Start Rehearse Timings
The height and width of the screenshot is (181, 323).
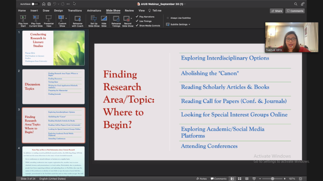pyautogui.click(x=116, y=18)
